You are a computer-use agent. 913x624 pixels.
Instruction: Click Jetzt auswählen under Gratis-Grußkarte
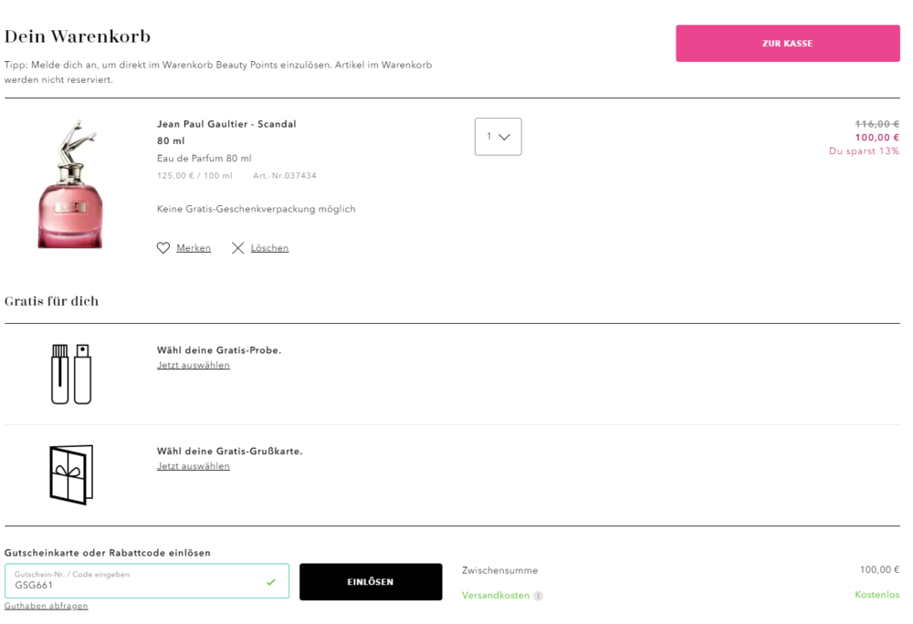(x=194, y=466)
